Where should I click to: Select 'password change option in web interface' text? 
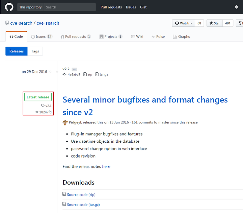pyautogui.click(x=109, y=149)
